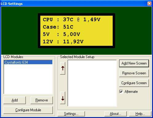Viewport: 153px width, 118px height.
Task: Click the Add module button
Action: click(x=14, y=100)
